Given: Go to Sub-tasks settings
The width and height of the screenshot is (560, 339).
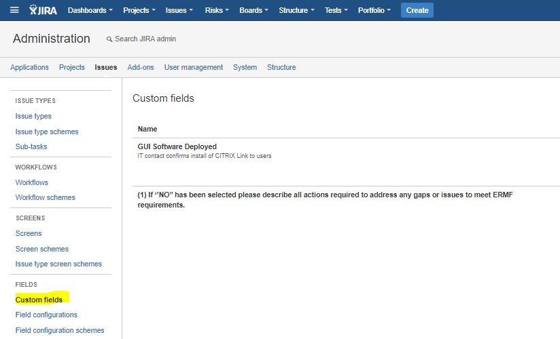Looking at the screenshot, I should click(31, 146).
